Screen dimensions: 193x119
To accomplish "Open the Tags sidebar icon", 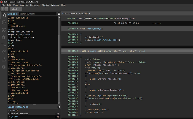I will (4, 52).
